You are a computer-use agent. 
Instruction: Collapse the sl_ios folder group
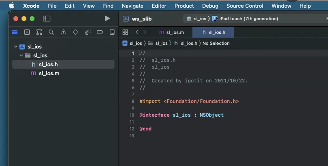[x=22, y=56]
